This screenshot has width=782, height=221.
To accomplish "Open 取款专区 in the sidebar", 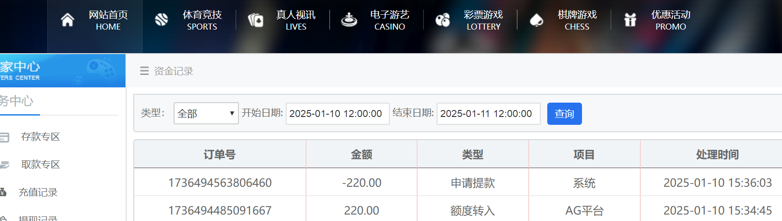I will (41, 165).
